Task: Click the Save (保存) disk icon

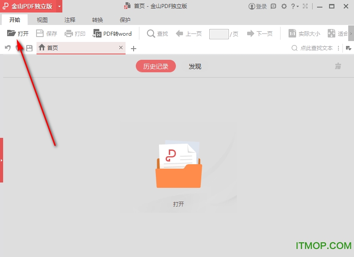Action: click(40, 33)
